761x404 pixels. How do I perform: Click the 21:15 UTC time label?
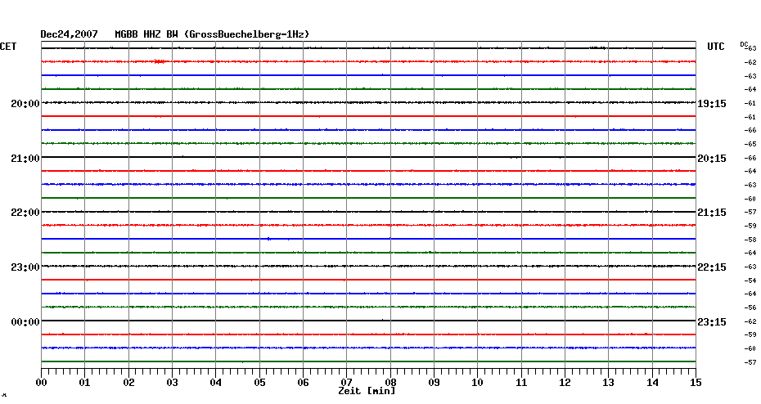click(712, 213)
